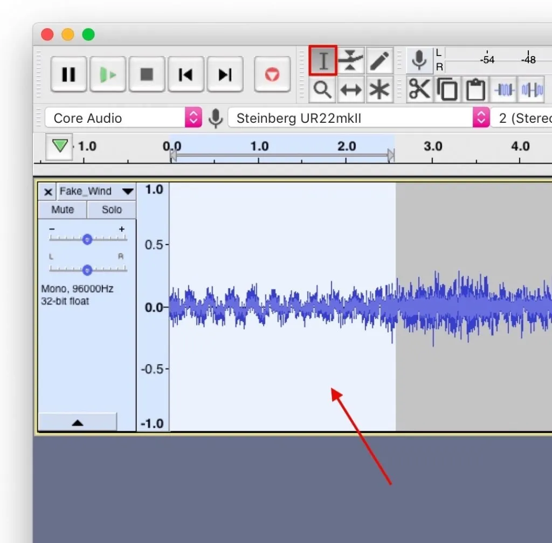Select the Multi-Tool

[379, 89]
